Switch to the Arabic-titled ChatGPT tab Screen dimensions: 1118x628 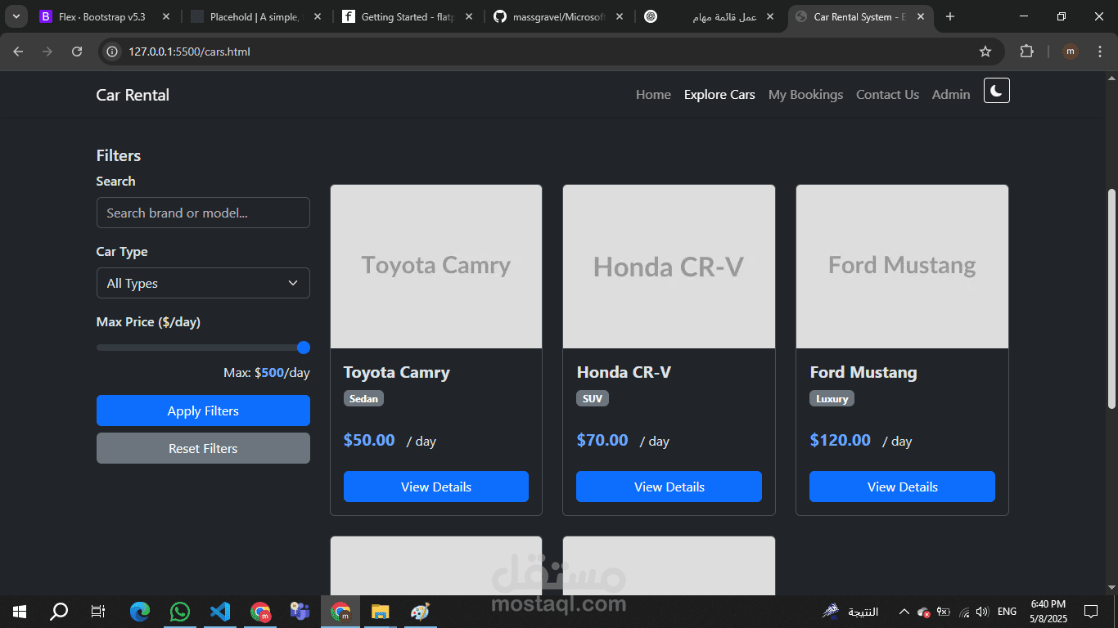coord(708,16)
